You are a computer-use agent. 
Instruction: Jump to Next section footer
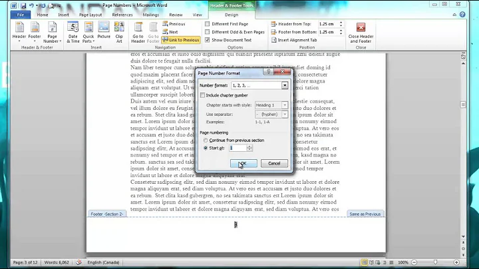coord(170,32)
